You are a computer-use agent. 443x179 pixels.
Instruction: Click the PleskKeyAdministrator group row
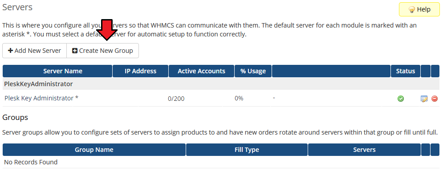click(221, 84)
